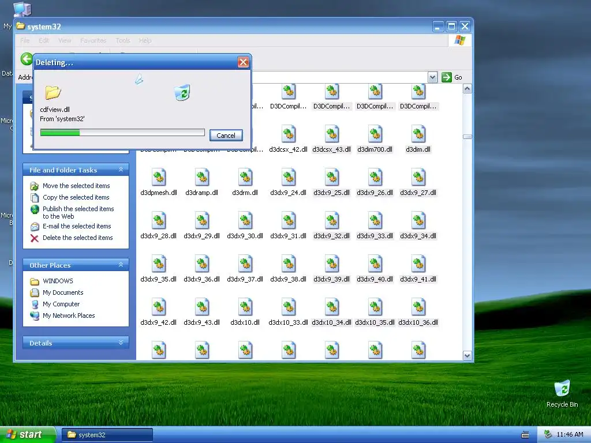Viewport: 591px width, 443px height.
Task: Click the scroll up arrow in file list
Action: pos(467,89)
